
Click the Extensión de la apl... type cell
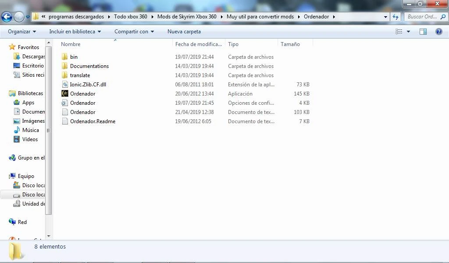click(x=251, y=85)
